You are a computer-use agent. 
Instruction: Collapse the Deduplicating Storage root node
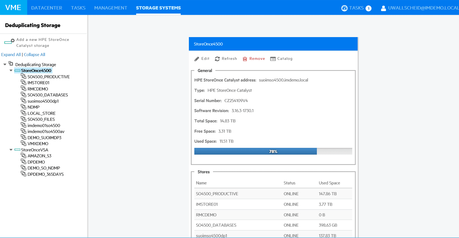[5, 64]
